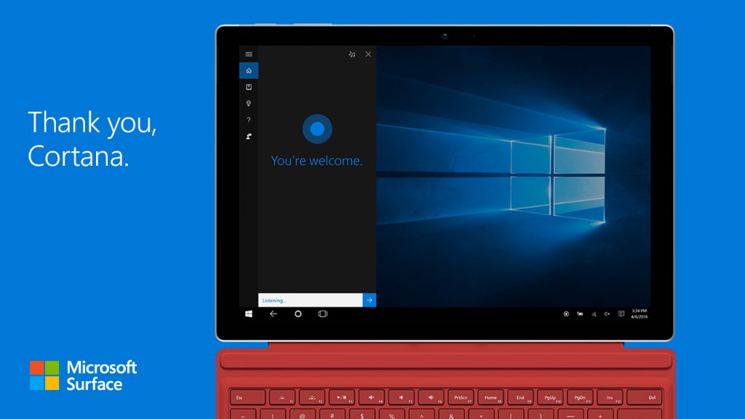
Task: Check the battery tray icon
Action: point(580,314)
